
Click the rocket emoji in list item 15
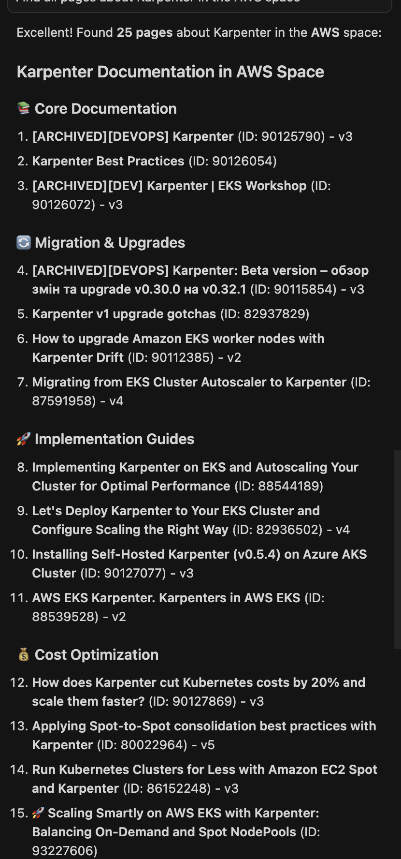38,813
